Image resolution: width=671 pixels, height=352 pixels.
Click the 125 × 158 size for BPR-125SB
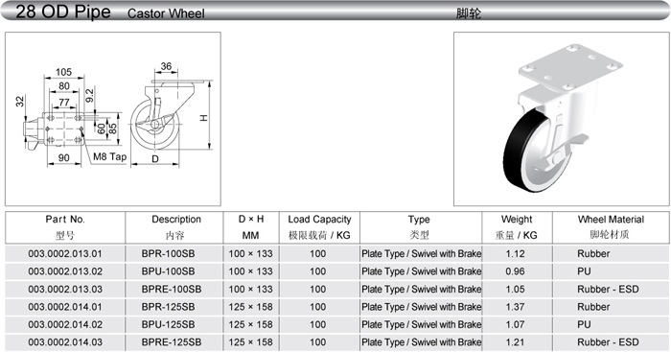pyautogui.click(x=250, y=307)
